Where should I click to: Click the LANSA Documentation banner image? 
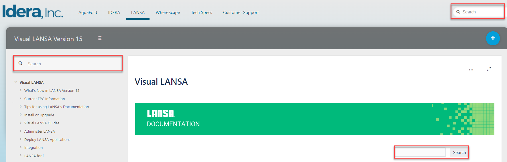[315, 119]
